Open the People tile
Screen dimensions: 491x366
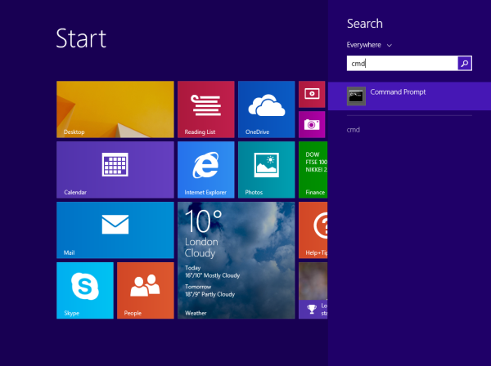coord(146,291)
